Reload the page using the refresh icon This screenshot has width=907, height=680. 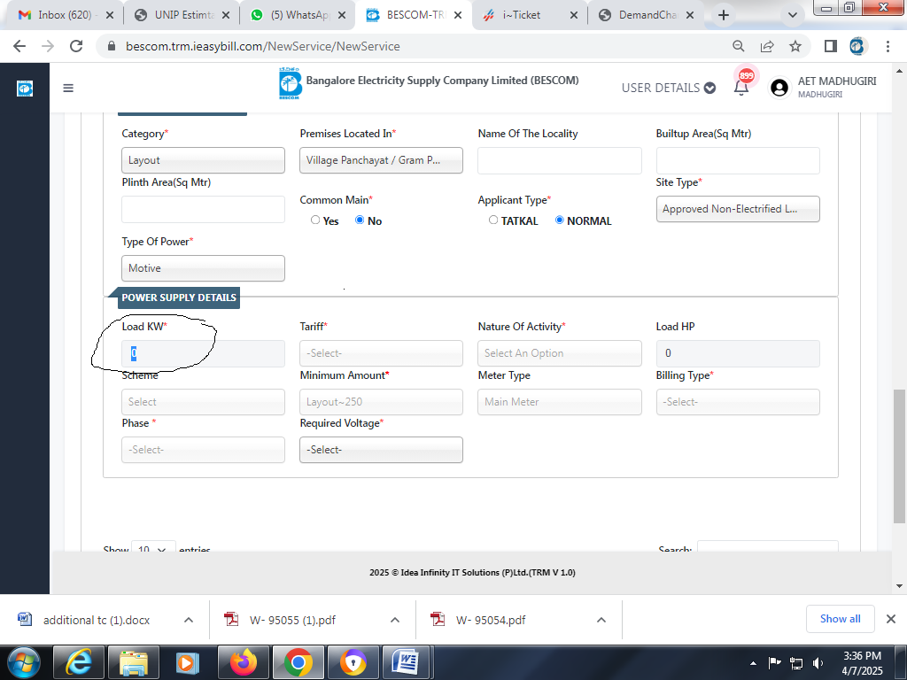click(x=76, y=46)
